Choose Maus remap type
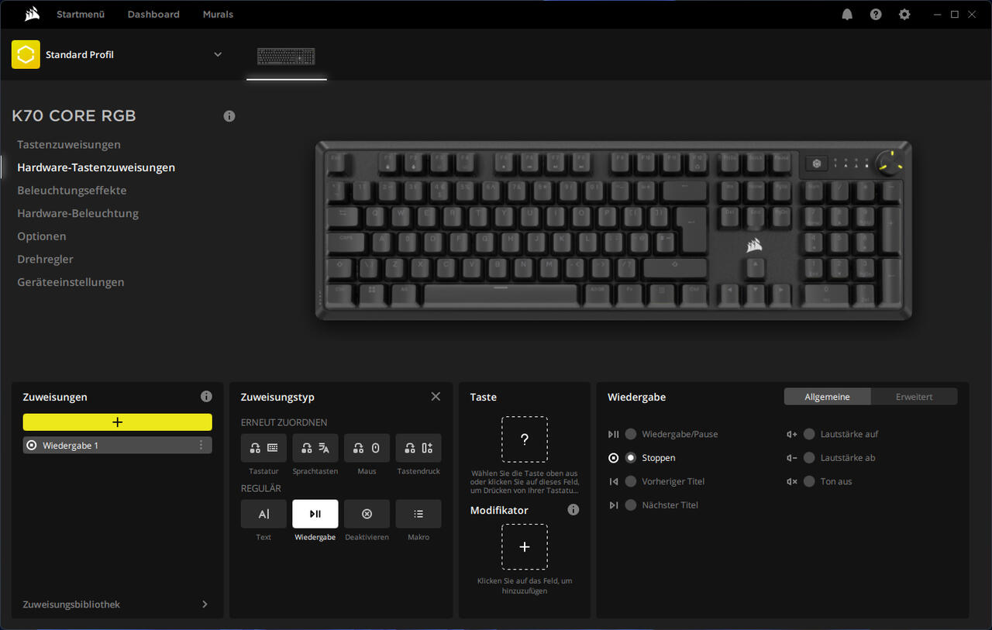 [x=367, y=448]
